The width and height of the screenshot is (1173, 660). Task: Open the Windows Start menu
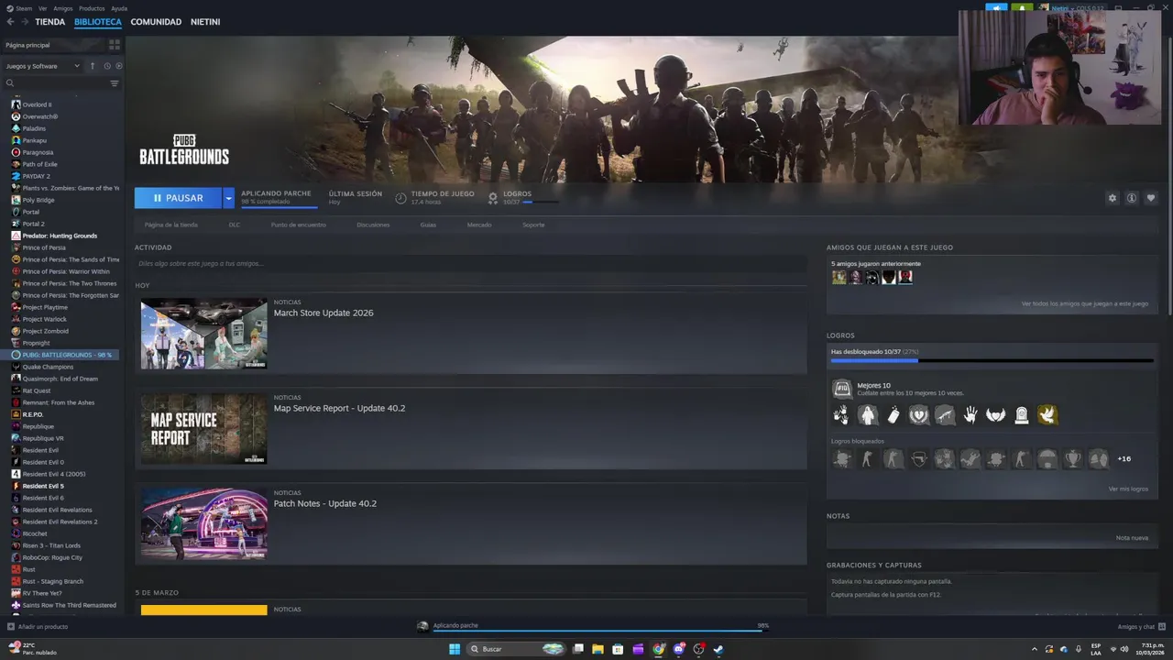coord(455,649)
